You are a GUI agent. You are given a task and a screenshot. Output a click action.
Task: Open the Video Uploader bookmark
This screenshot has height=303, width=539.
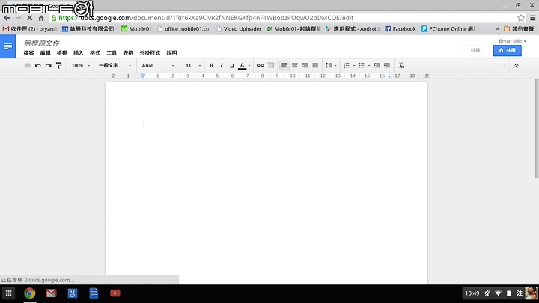coord(239,29)
